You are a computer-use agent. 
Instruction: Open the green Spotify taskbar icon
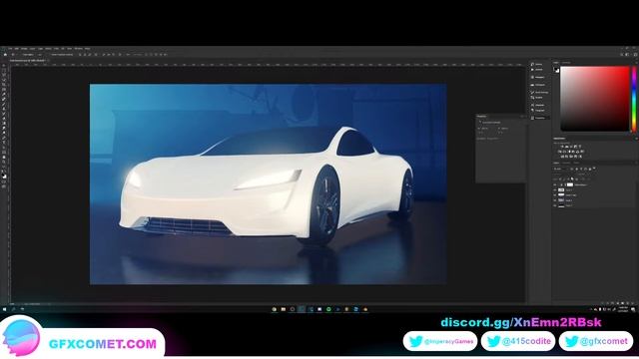click(328, 309)
